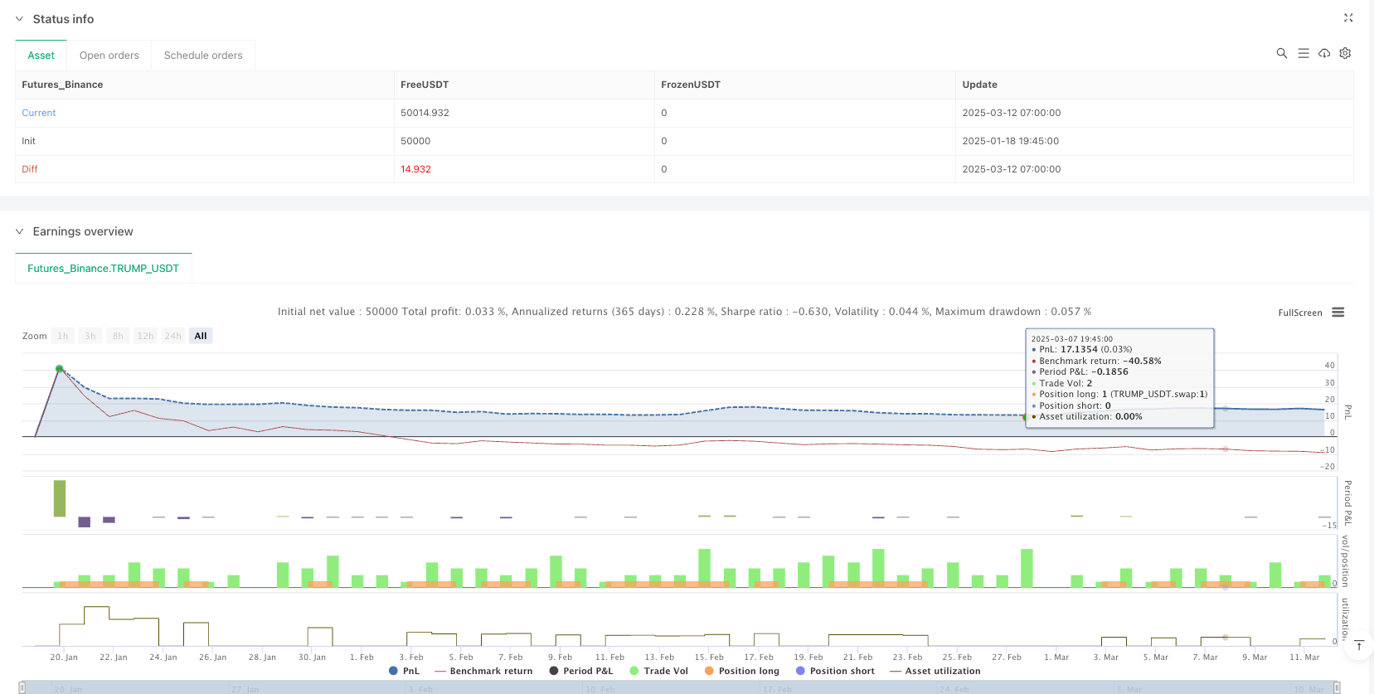This screenshot has height=694, width=1374.
Task: Click the Current row link
Action: 39,113
